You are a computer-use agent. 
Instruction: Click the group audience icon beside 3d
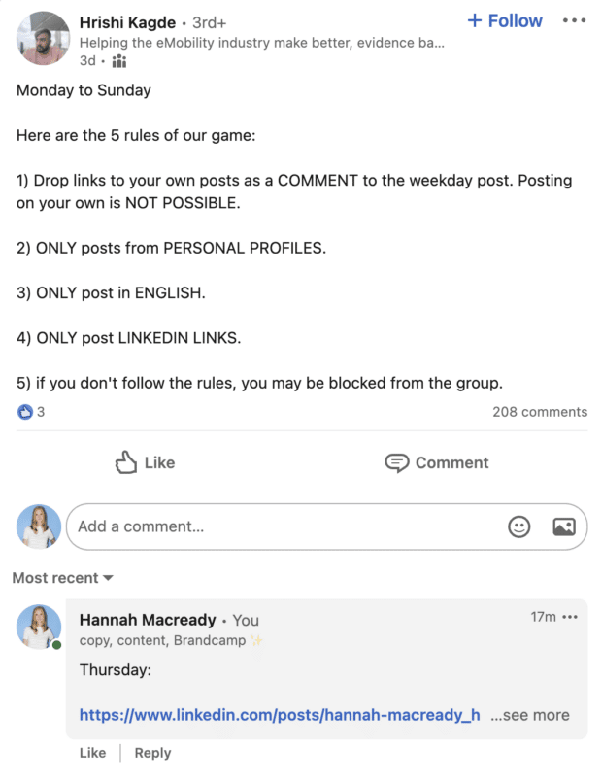pyautogui.click(x=119, y=61)
